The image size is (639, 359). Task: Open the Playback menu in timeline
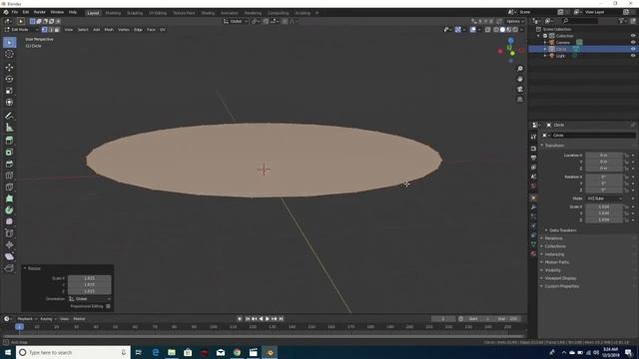click(27, 319)
